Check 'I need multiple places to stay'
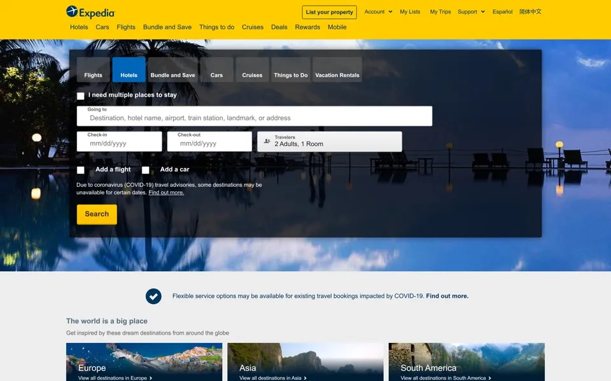Screen dimensions: 611x381 81,96
